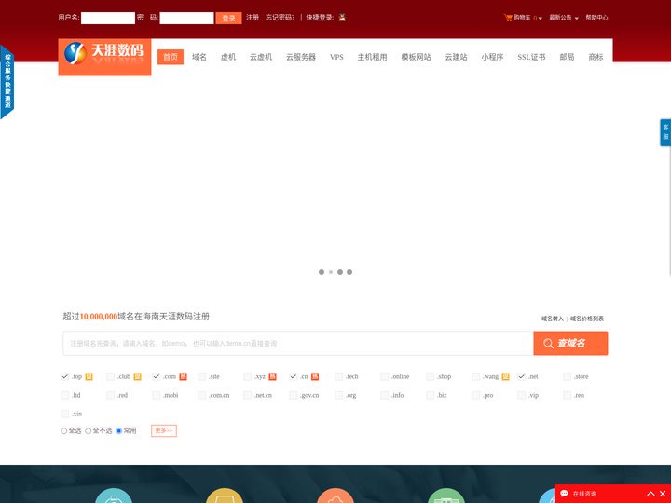Open the VPS nav menu
The image size is (671, 503).
[x=336, y=57]
